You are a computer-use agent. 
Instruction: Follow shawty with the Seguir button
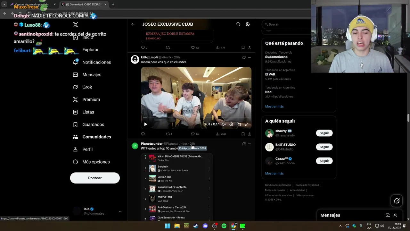coord(324,133)
